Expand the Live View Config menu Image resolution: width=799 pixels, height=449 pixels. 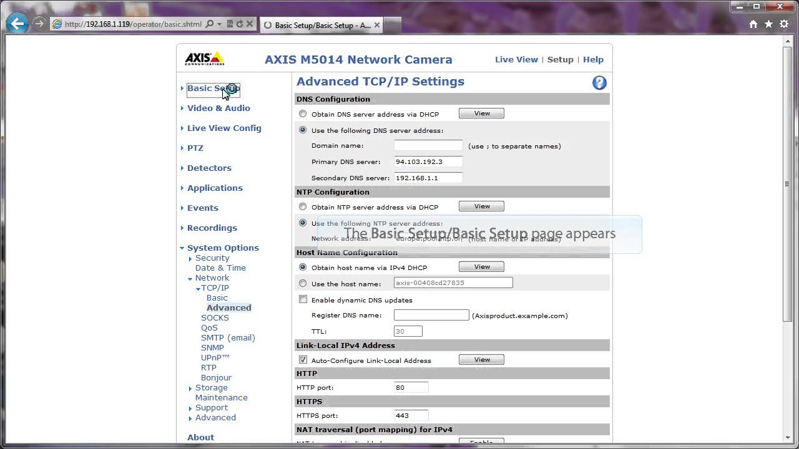tap(224, 128)
